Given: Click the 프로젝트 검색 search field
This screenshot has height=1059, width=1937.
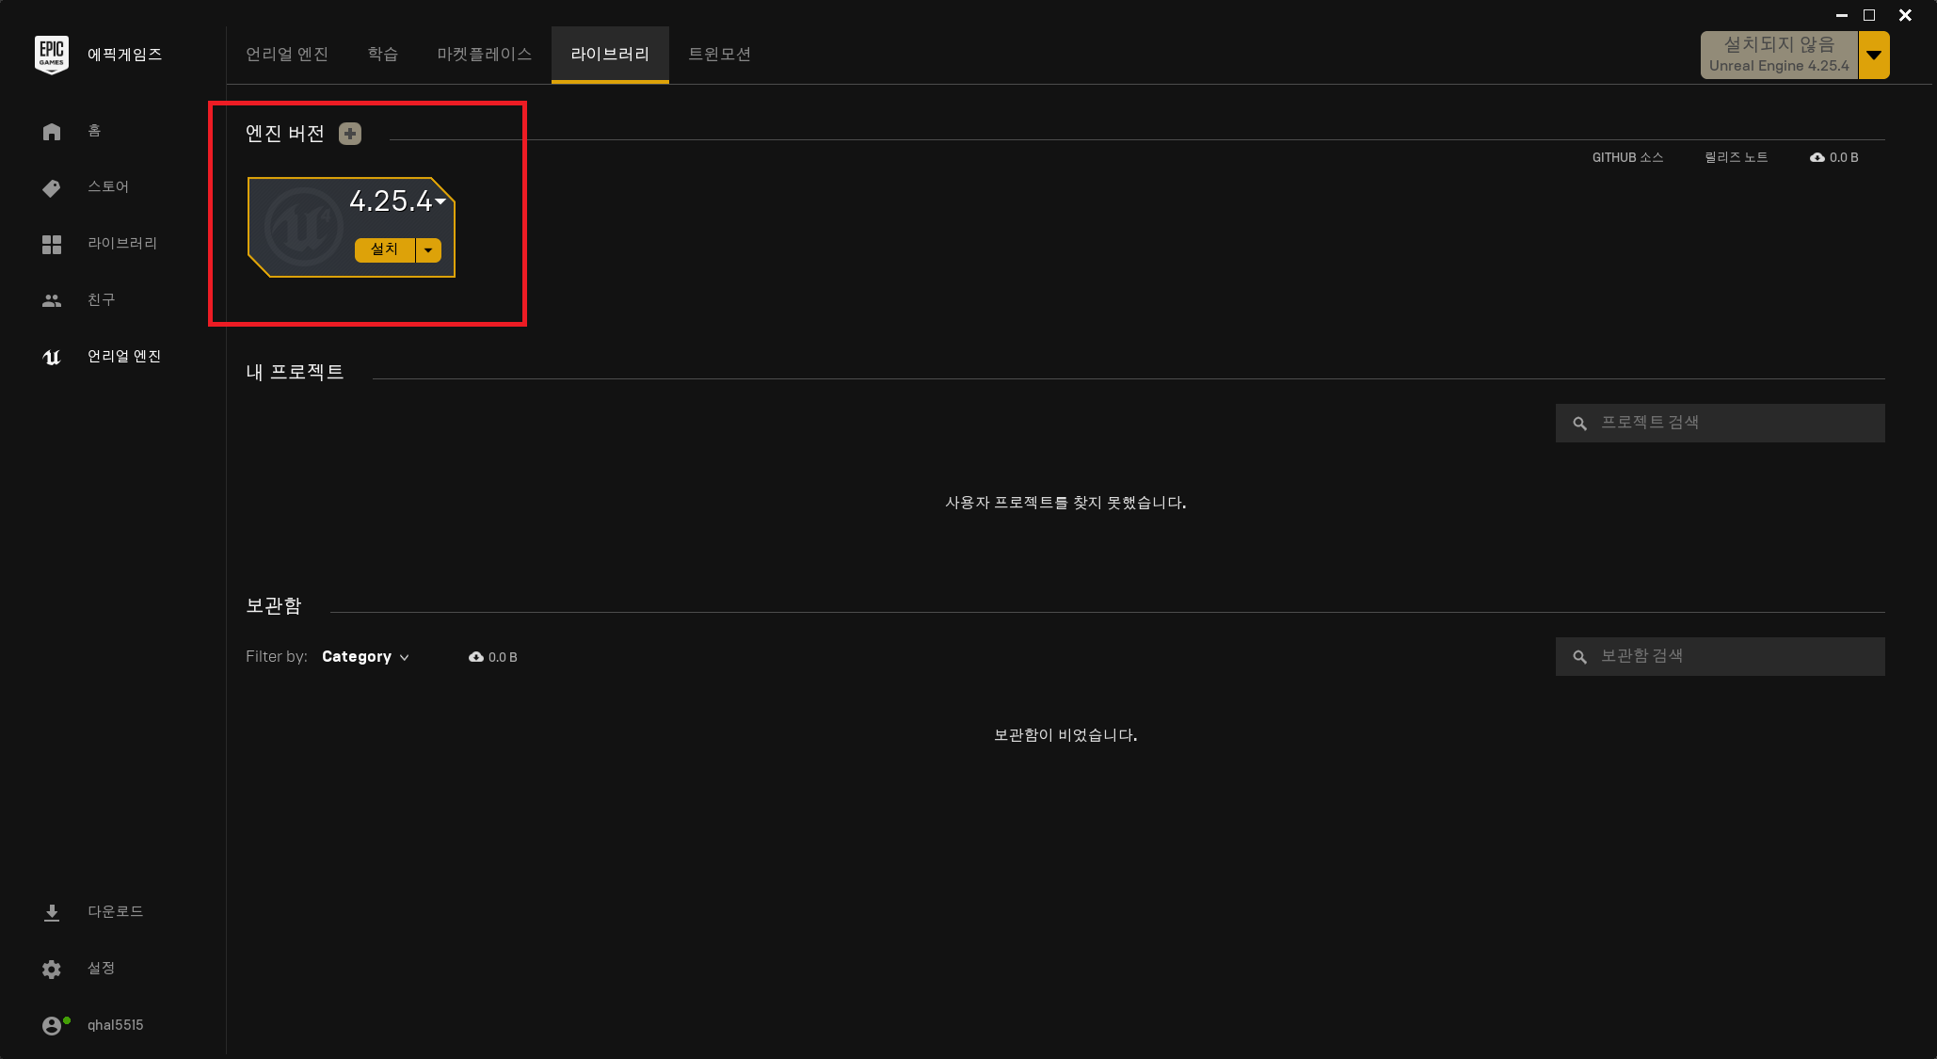Looking at the screenshot, I should (x=1732, y=423).
